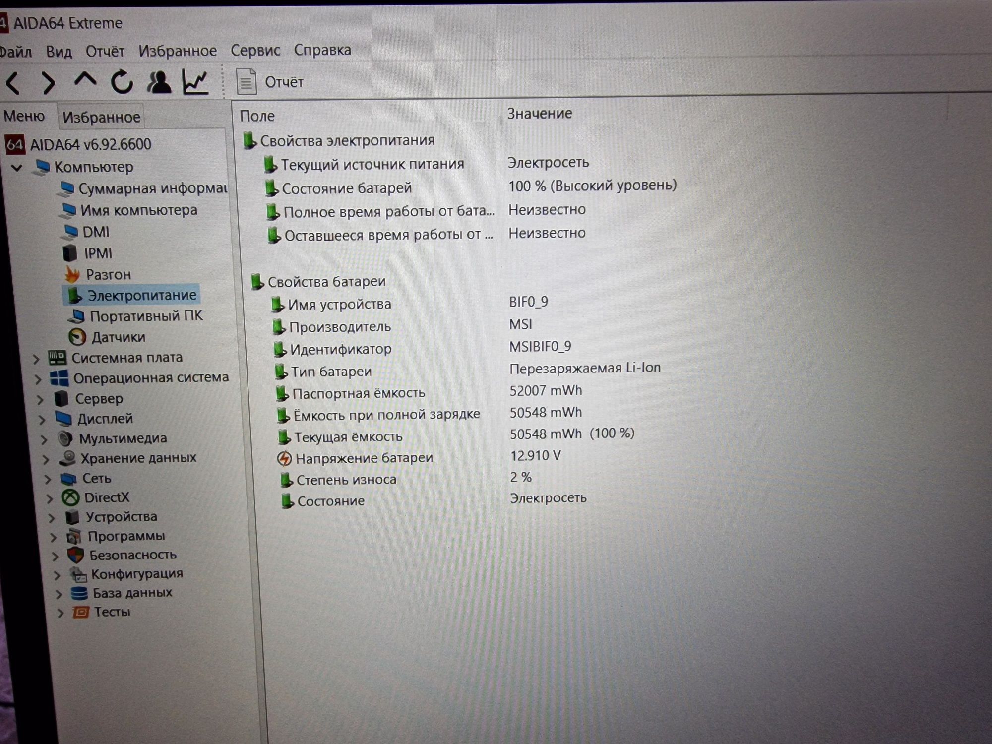This screenshot has width=992, height=744.
Task: Open the Датчики sensors page
Action: pyautogui.click(x=107, y=337)
